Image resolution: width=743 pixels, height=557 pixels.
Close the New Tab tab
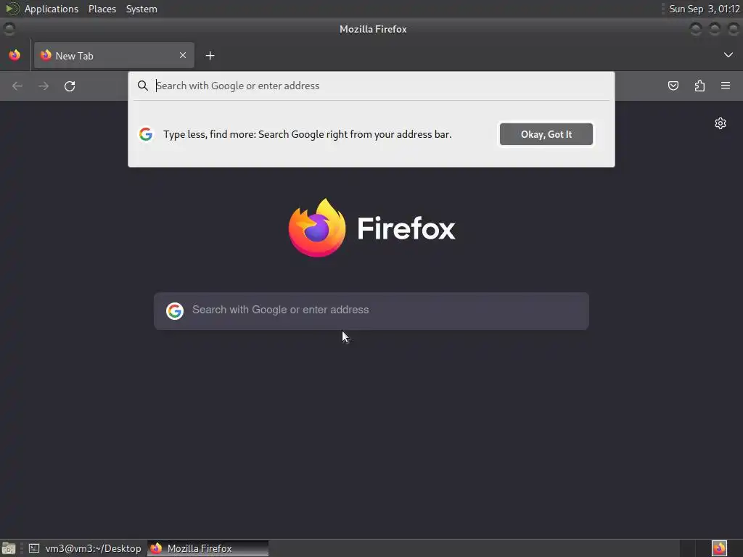[x=183, y=55]
